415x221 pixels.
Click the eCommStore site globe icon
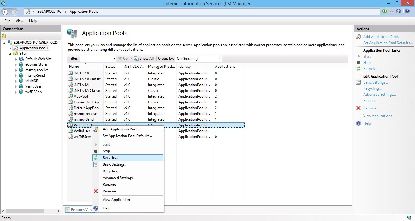pyautogui.click(x=21, y=64)
